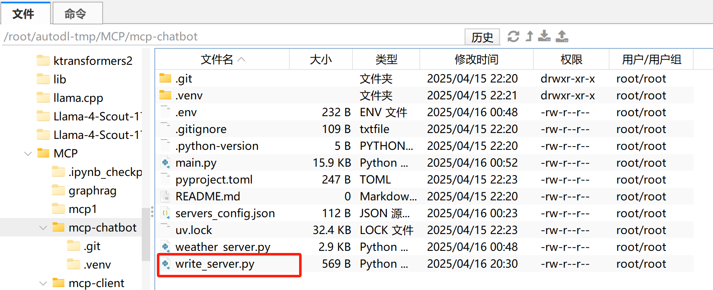Open the 历史 history button
Viewport: 713px width, 290px height.
coord(482,37)
